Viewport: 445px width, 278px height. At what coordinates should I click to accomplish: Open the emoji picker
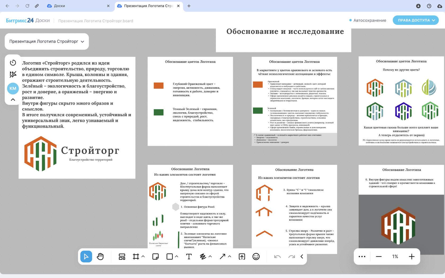coord(256,257)
